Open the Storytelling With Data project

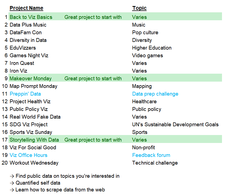click(34, 140)
